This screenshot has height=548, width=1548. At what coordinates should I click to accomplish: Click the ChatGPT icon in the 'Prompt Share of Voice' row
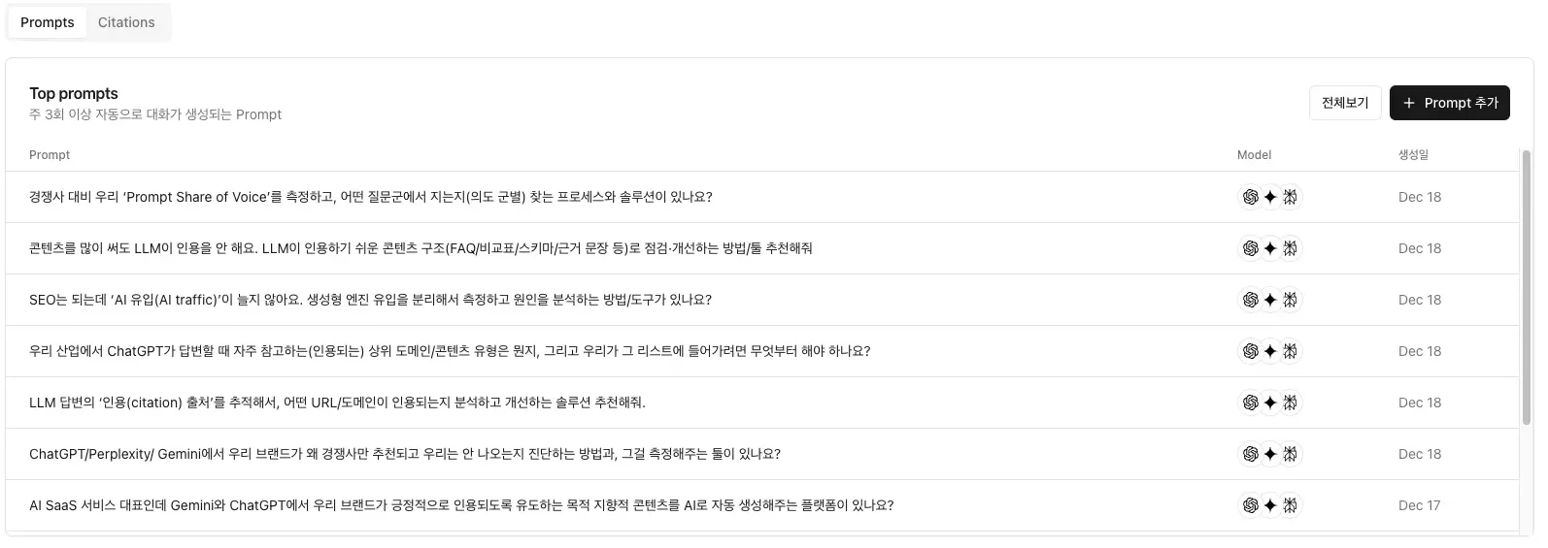(x=1250, y=197)
